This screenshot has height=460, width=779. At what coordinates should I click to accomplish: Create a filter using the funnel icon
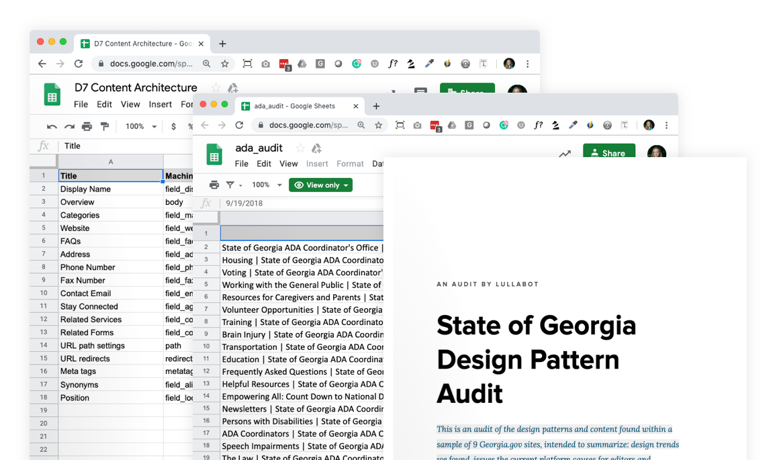click(x=230, y=185)
